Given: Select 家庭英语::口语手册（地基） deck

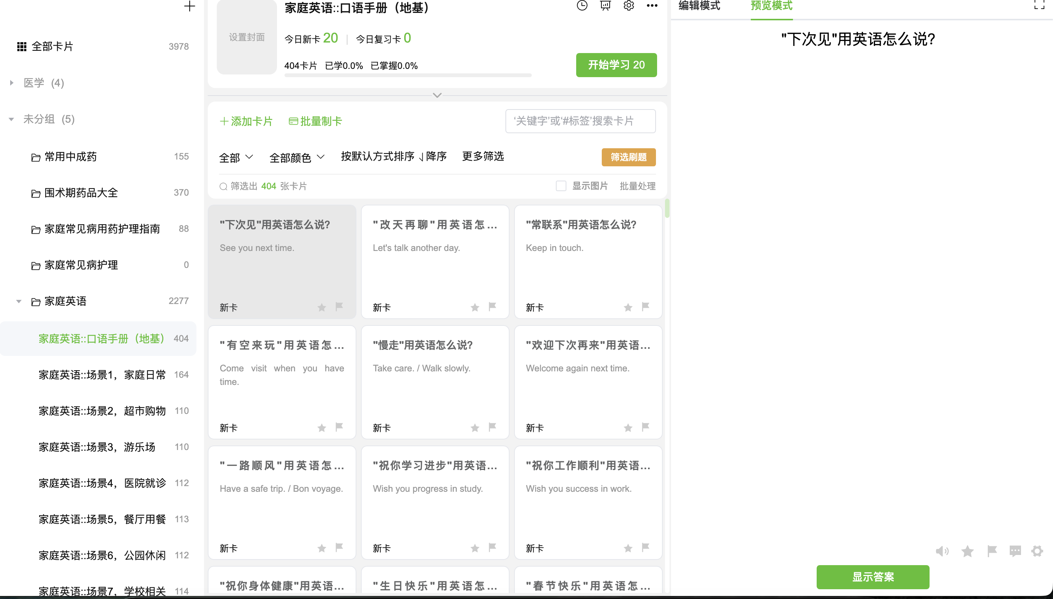Looking at the screenshot, I should point(98,339).
